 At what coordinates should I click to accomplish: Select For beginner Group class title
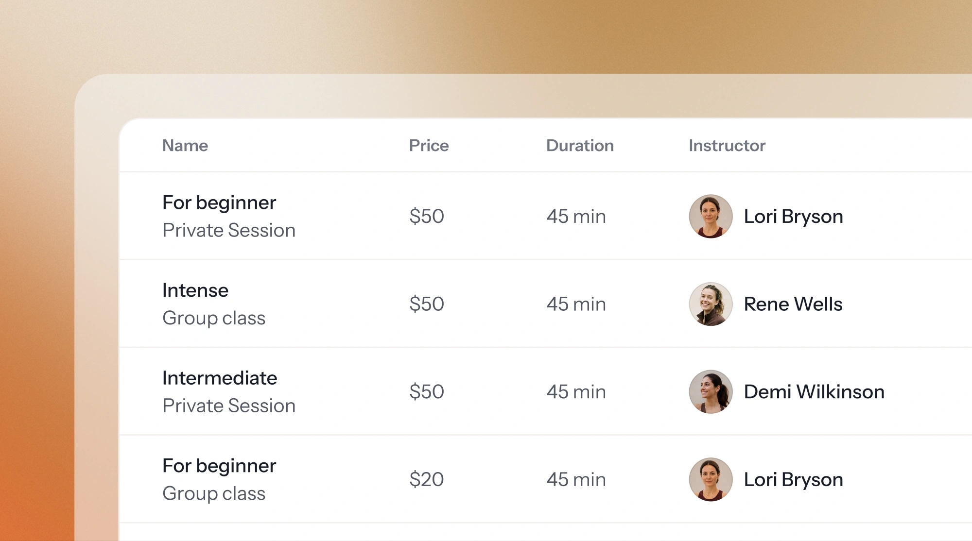219,466
